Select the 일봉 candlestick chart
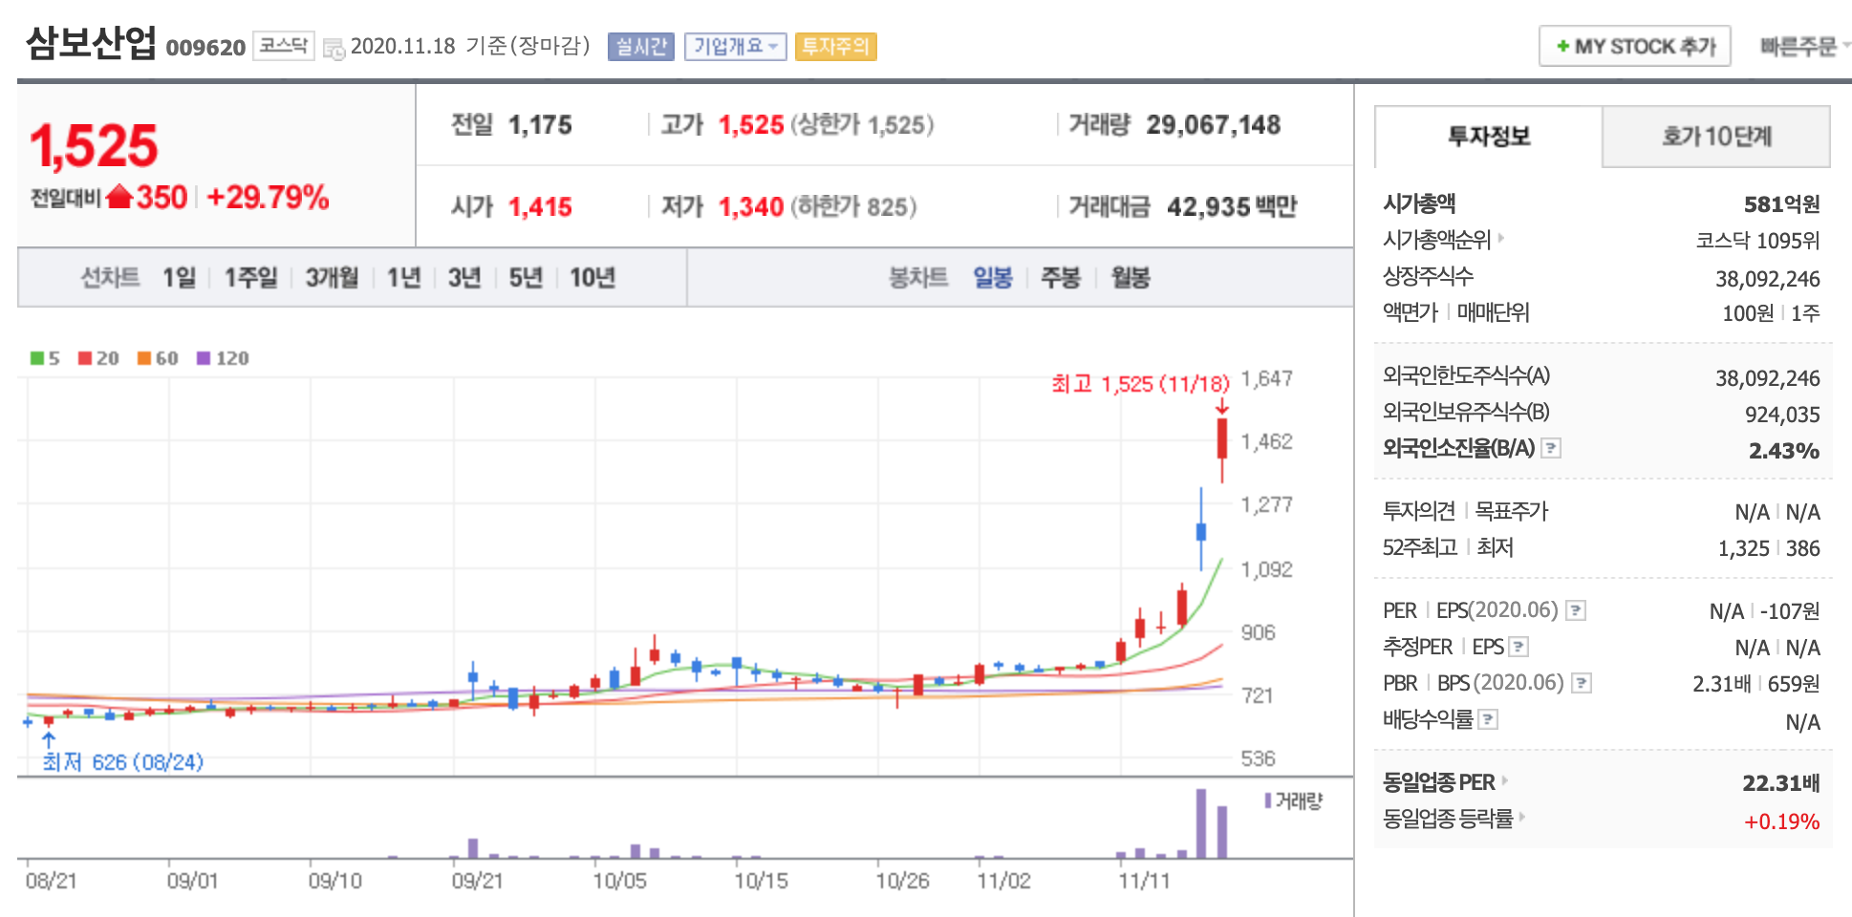 (x=993, y=278)
